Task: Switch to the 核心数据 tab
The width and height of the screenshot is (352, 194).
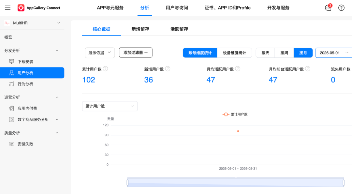Action: point(101,29)
